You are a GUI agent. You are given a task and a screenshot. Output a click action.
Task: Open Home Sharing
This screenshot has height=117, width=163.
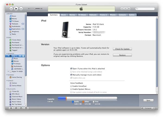[x=17, y=77]
